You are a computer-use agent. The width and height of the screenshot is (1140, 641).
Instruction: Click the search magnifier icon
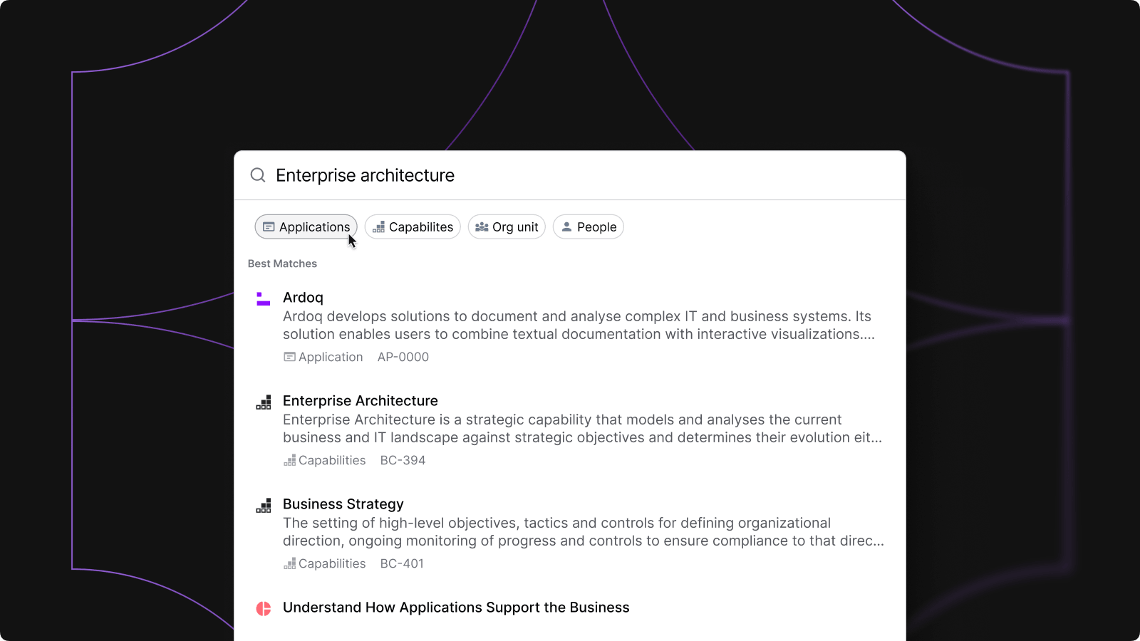click(x=258, y=175)
